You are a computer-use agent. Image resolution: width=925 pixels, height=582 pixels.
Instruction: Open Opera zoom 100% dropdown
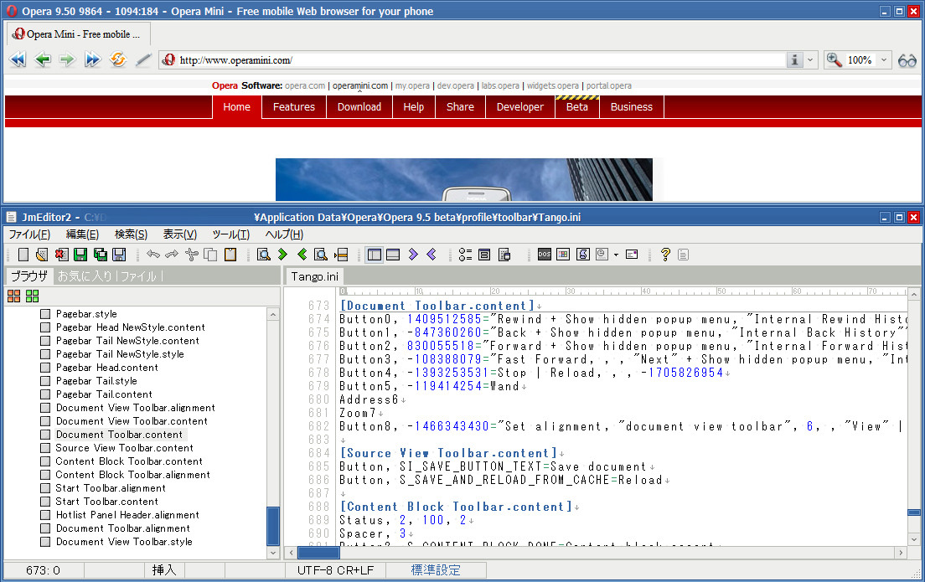pyautogui.click(x=884, y=59)
